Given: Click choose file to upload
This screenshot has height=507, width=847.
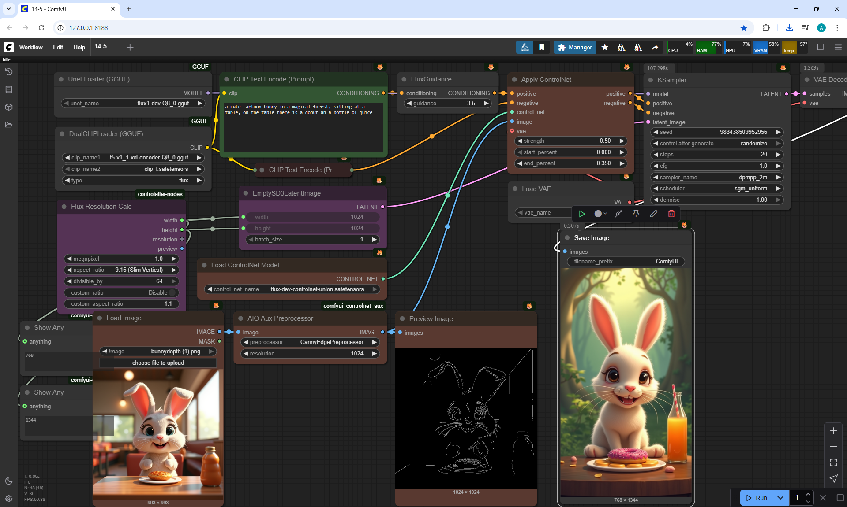Looking at the screenshot, I should 158,363.
